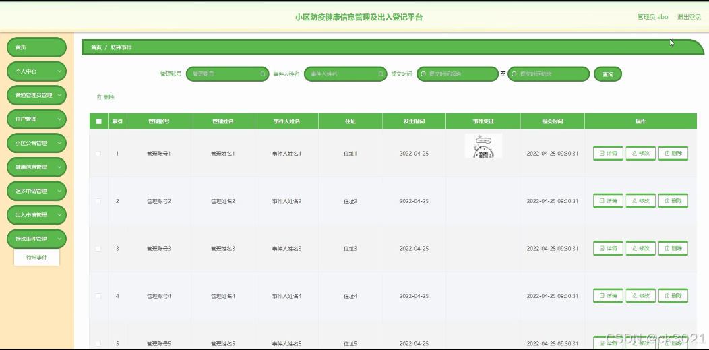
Task: Open the 事件凭证 thumbnail in row 1
Action: pyautogui.click(x=483, y=146)
